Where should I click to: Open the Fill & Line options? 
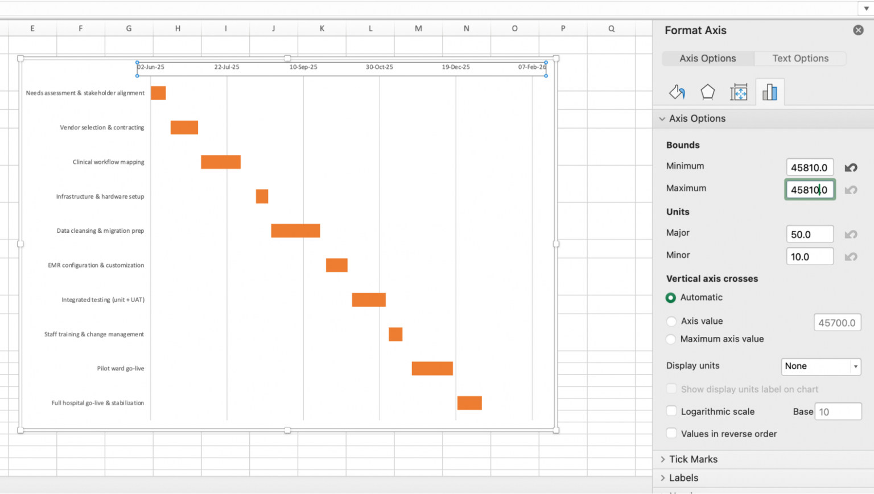[x=677, y=92]
